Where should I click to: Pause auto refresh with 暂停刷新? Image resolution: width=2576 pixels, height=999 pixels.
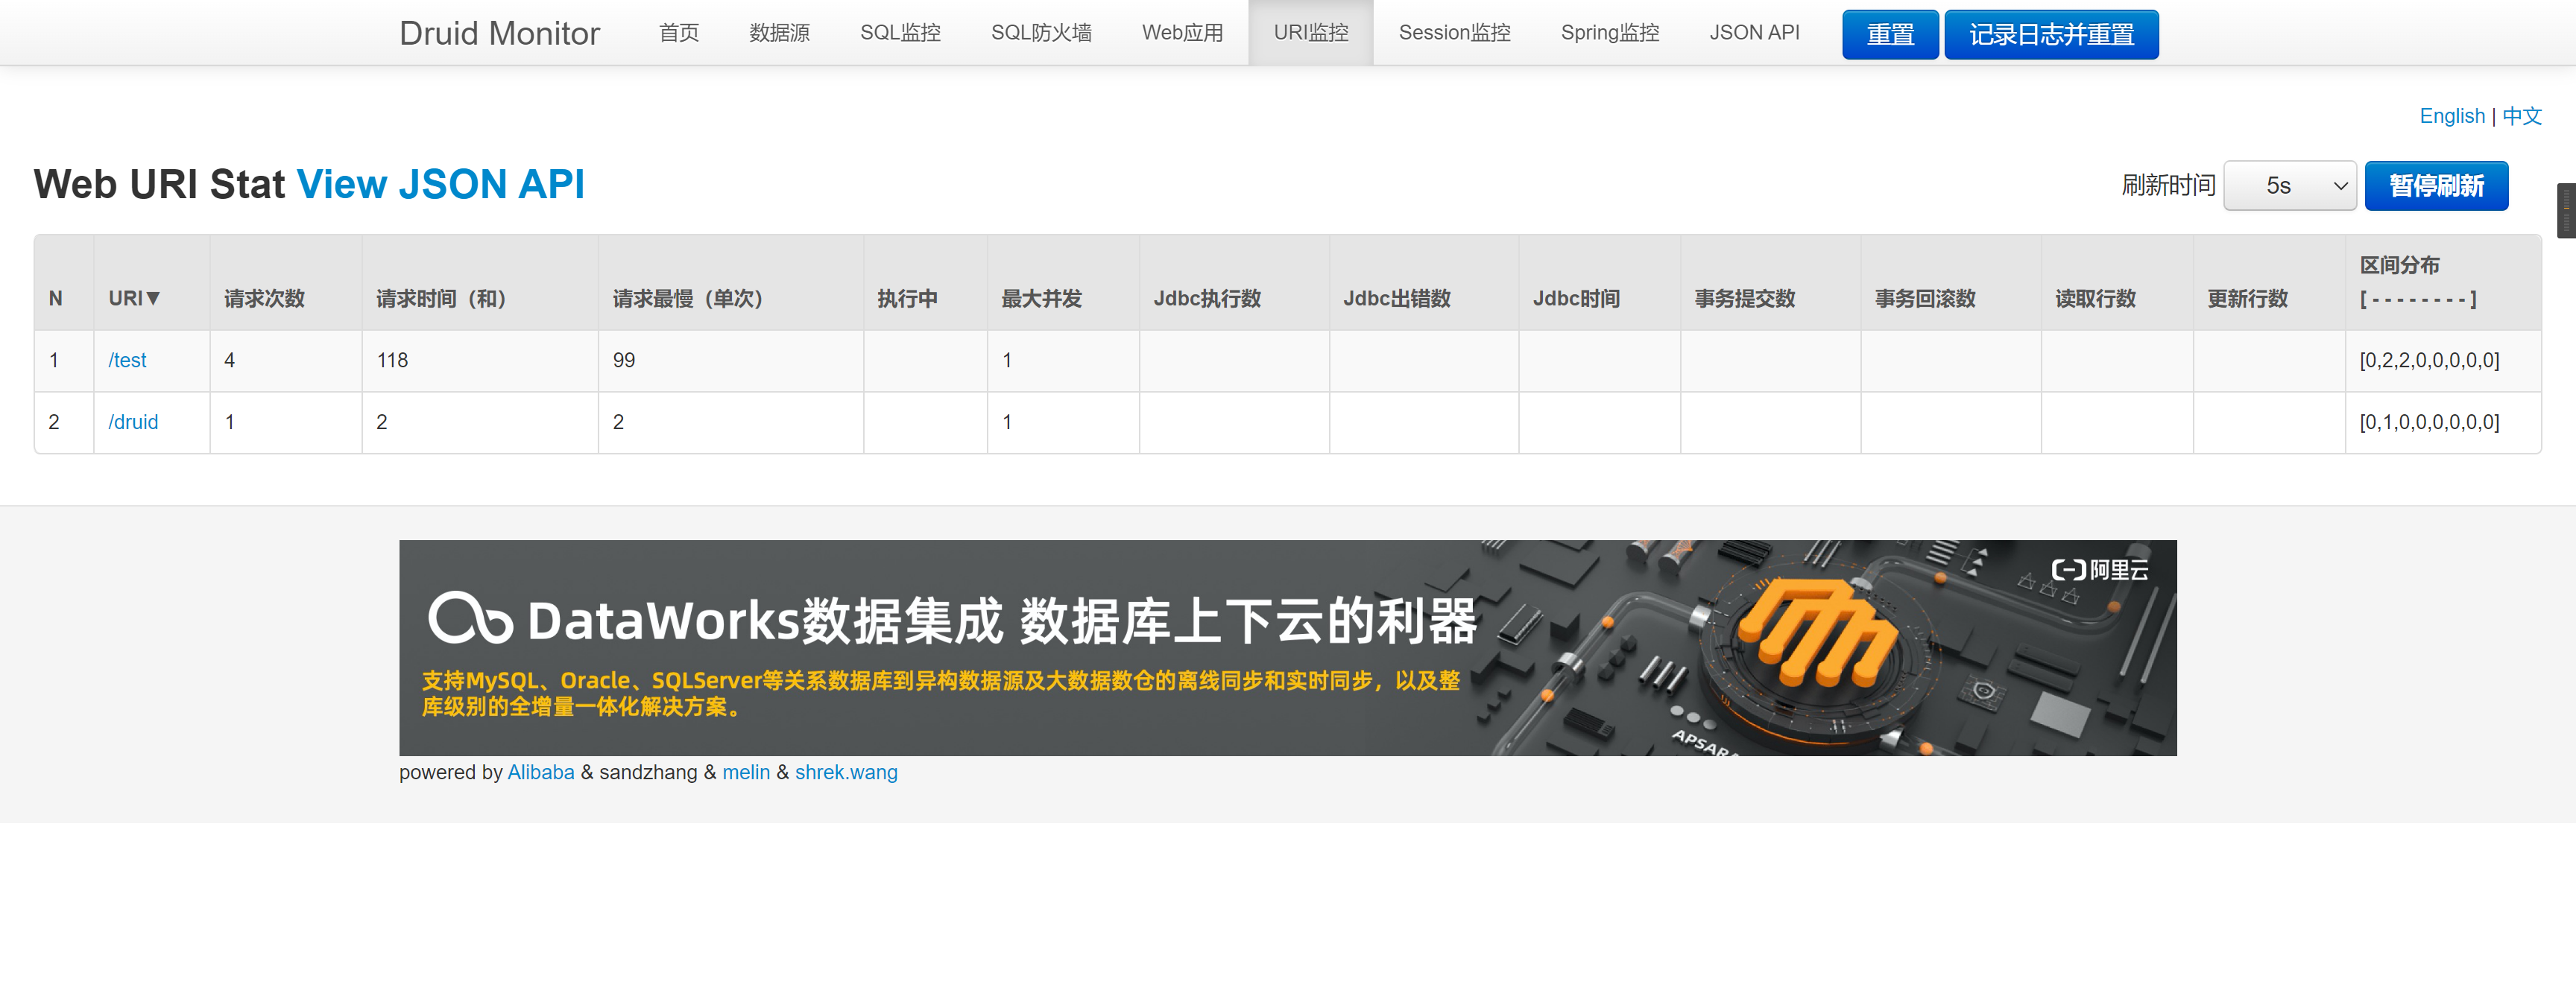(2436, 185)
